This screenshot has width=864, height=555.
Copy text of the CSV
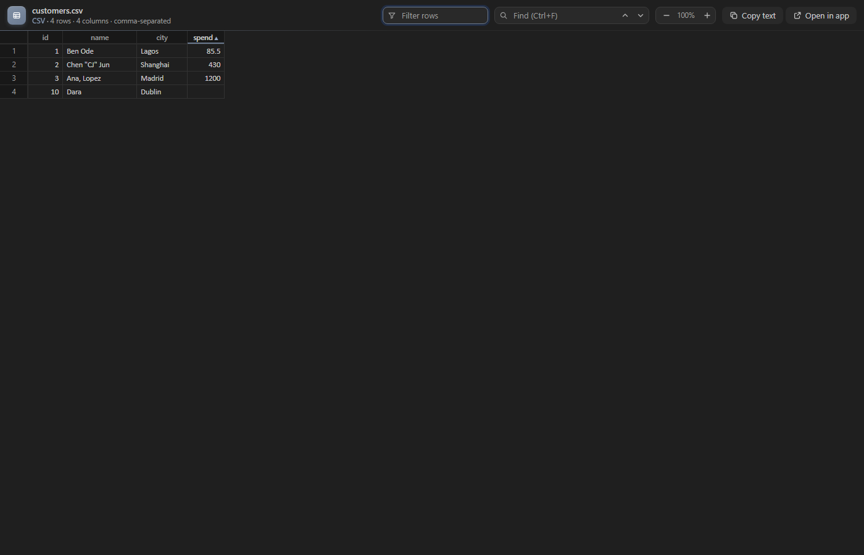[753, 15]
